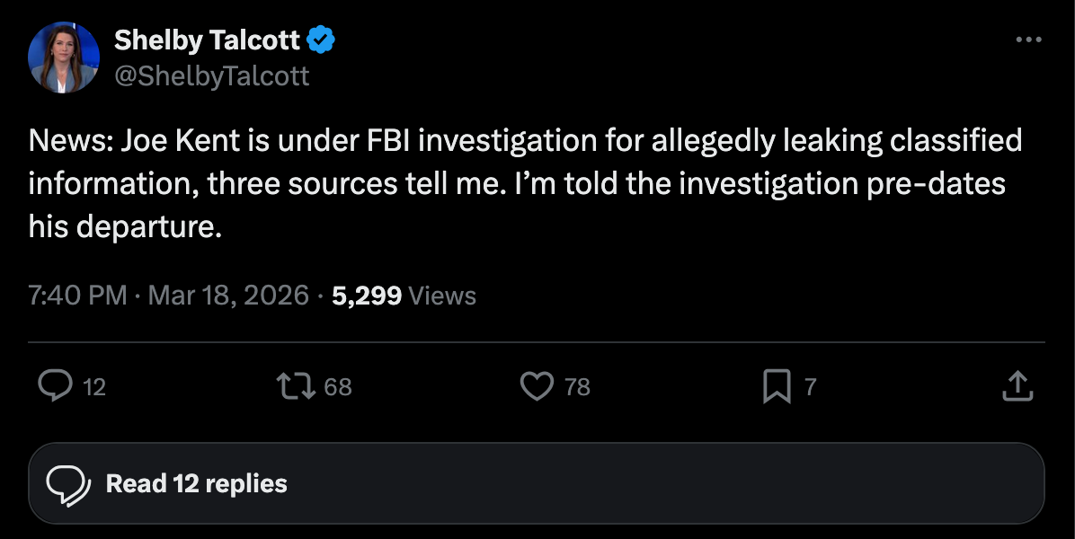This screenshot has width=1075, height=539.
Task: Click the 7:40 PM timestamp
Action: (77, 296)
